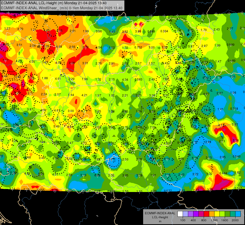Click the wind shear value 2.61
This screenshot has width=245, height=225.
(73, 31)
